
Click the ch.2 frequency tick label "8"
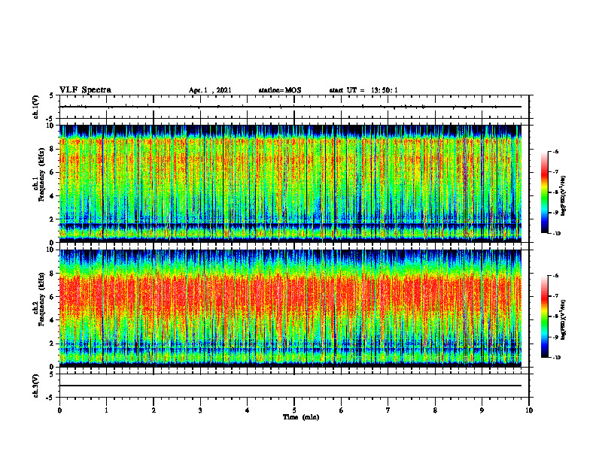point(53,274)
